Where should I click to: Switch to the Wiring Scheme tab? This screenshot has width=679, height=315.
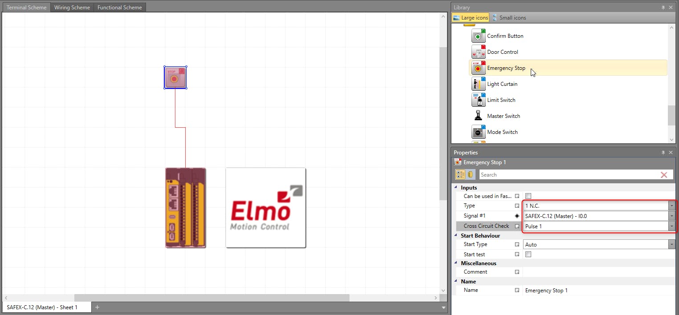tap(72, 8)
